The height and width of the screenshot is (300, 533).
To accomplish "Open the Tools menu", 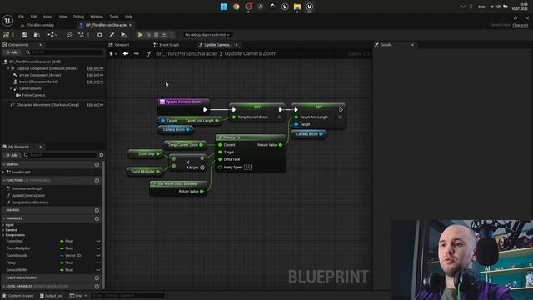I will [114, 17].
